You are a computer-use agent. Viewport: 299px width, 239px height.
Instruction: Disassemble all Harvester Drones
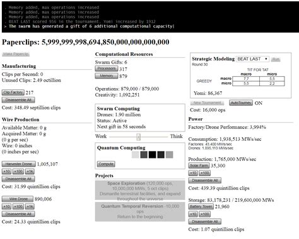pos(18,179)
